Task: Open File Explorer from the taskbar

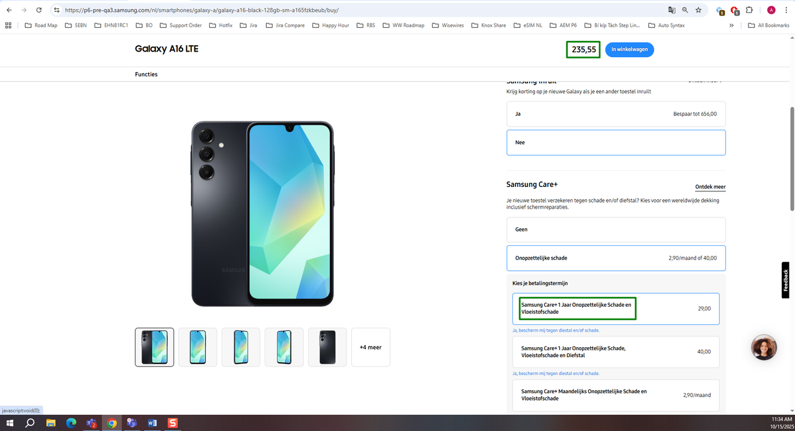Action: (51, 423)
